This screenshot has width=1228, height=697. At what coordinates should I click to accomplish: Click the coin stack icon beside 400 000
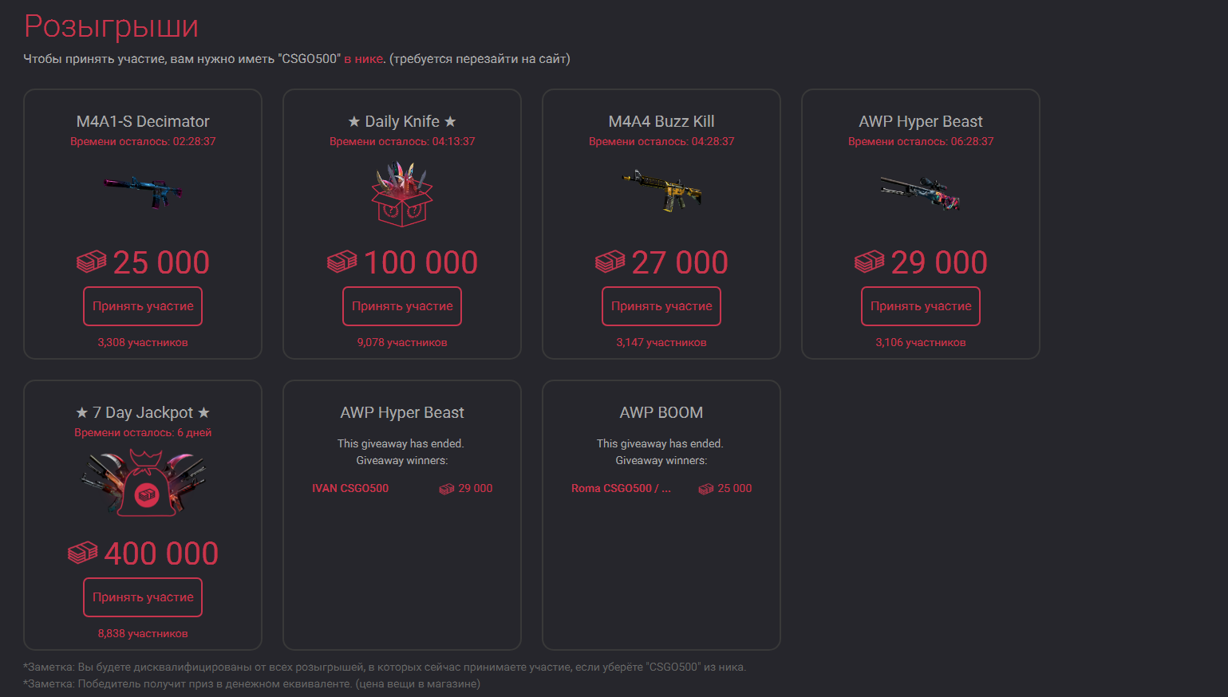pos(83,553)
